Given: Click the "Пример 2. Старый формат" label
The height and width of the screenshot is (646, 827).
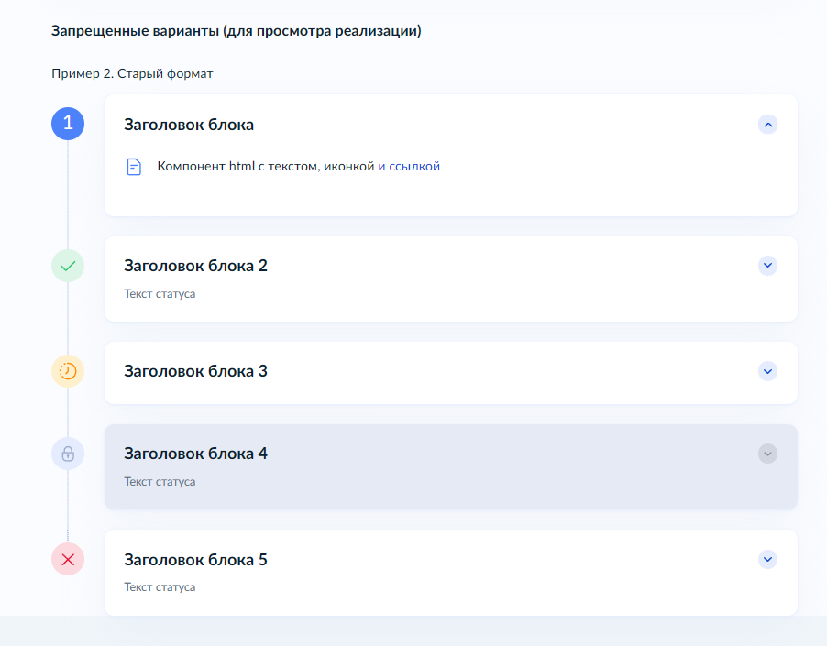Looking at the screenshot, I should coord(132,73).
